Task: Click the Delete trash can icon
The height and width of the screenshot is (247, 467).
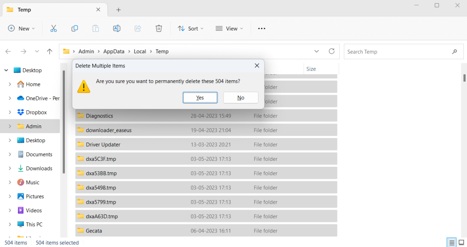Action: [x=159, y=28]
